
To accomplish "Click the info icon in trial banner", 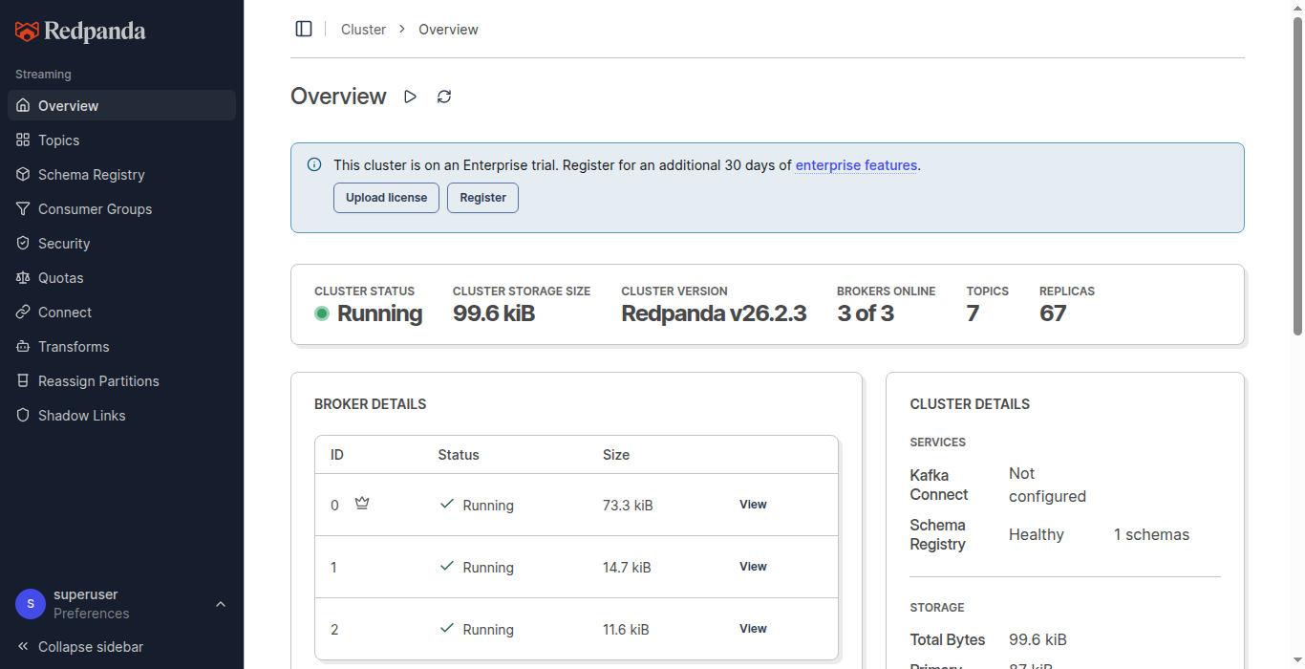I will click(x=314, y=164).
